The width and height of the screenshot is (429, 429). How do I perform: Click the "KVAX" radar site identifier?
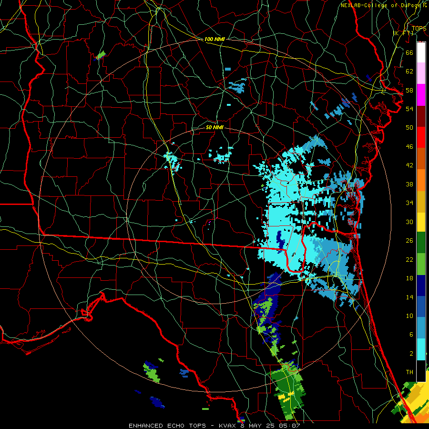[x=228, y=426]
